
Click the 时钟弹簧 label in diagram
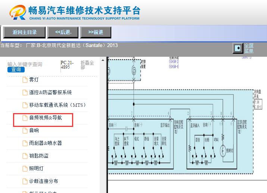point(143,64)
